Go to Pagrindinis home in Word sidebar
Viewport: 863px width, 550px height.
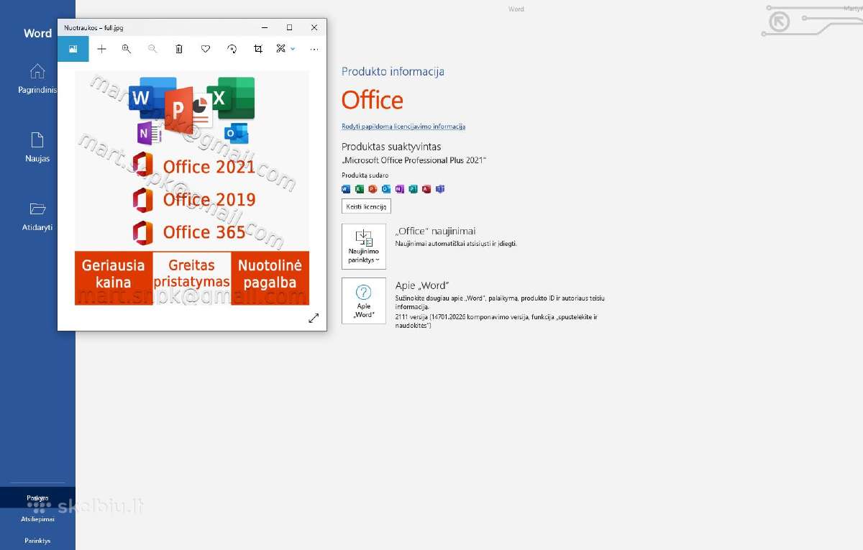point(37,79)
